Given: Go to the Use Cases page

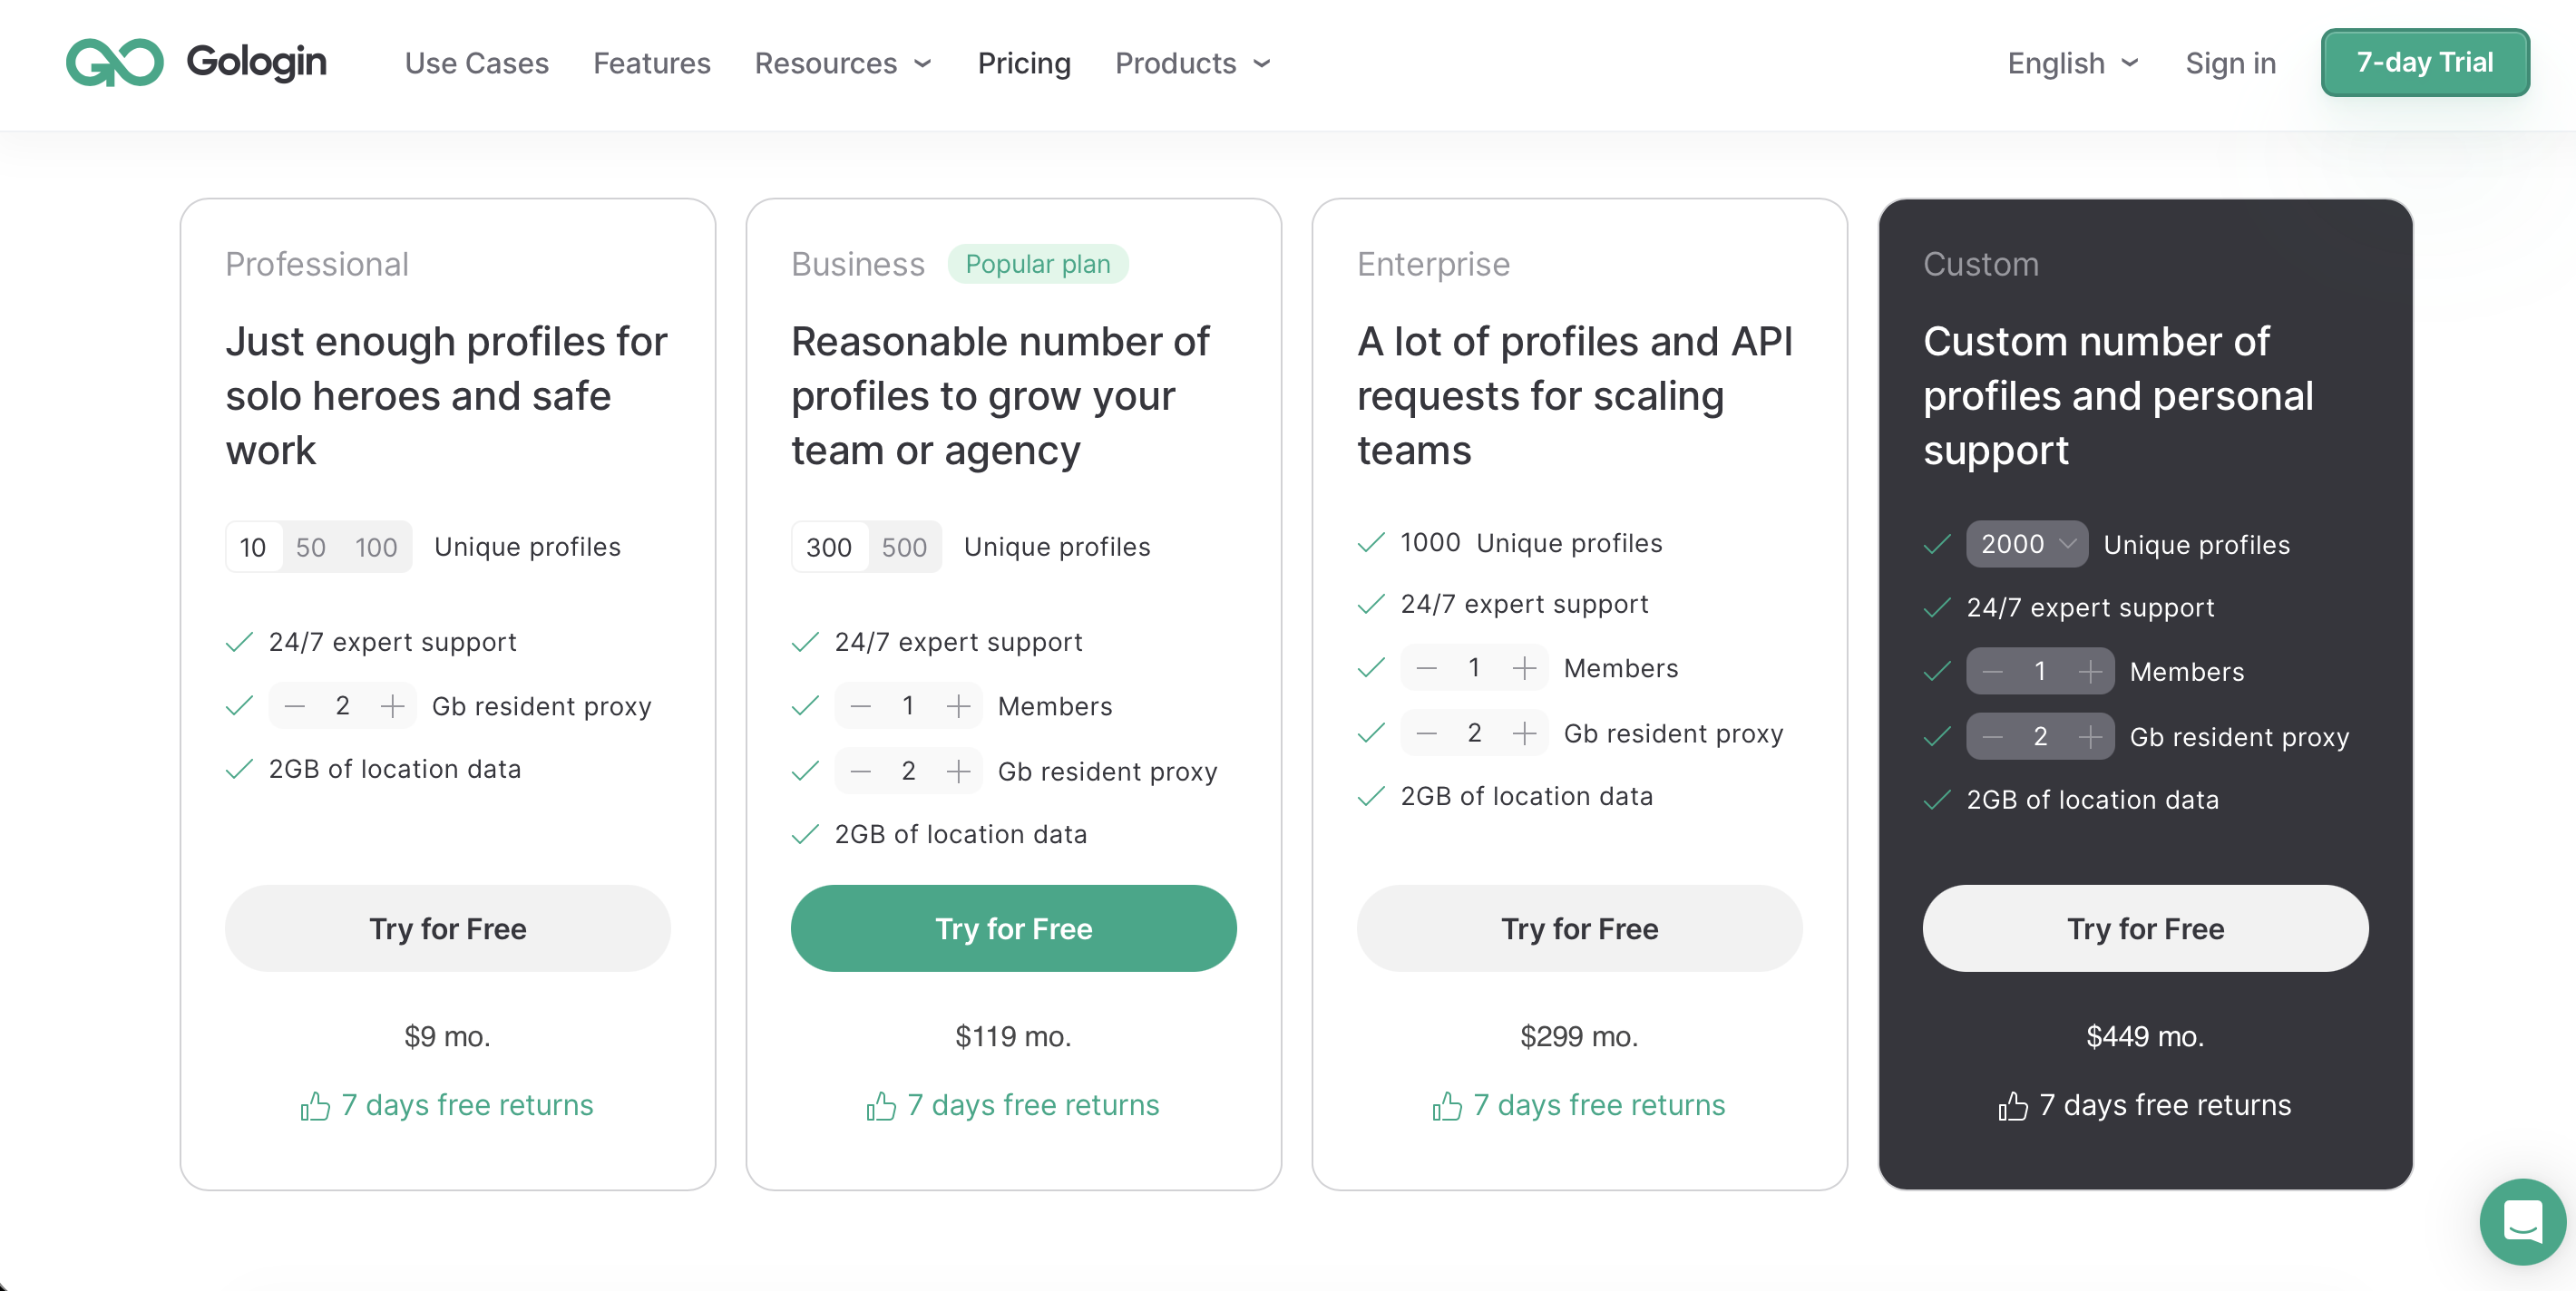Looking at the screenshot, I should pos(476,63).
